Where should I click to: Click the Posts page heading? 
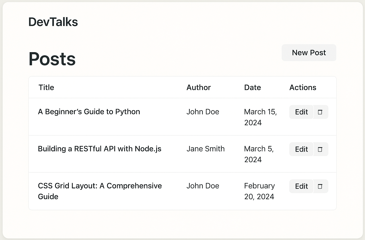click(x=52, y=59)
